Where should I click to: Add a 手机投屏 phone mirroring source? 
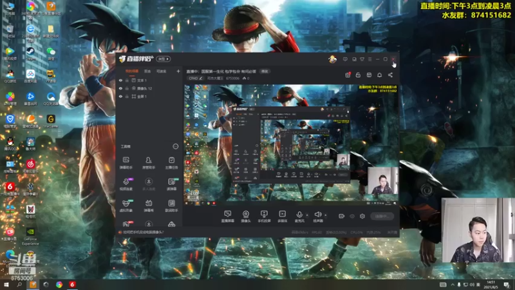264,217
